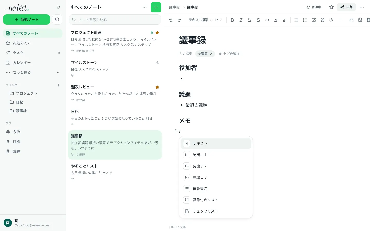
Task: Insert an image
Action: click(360, 20)
